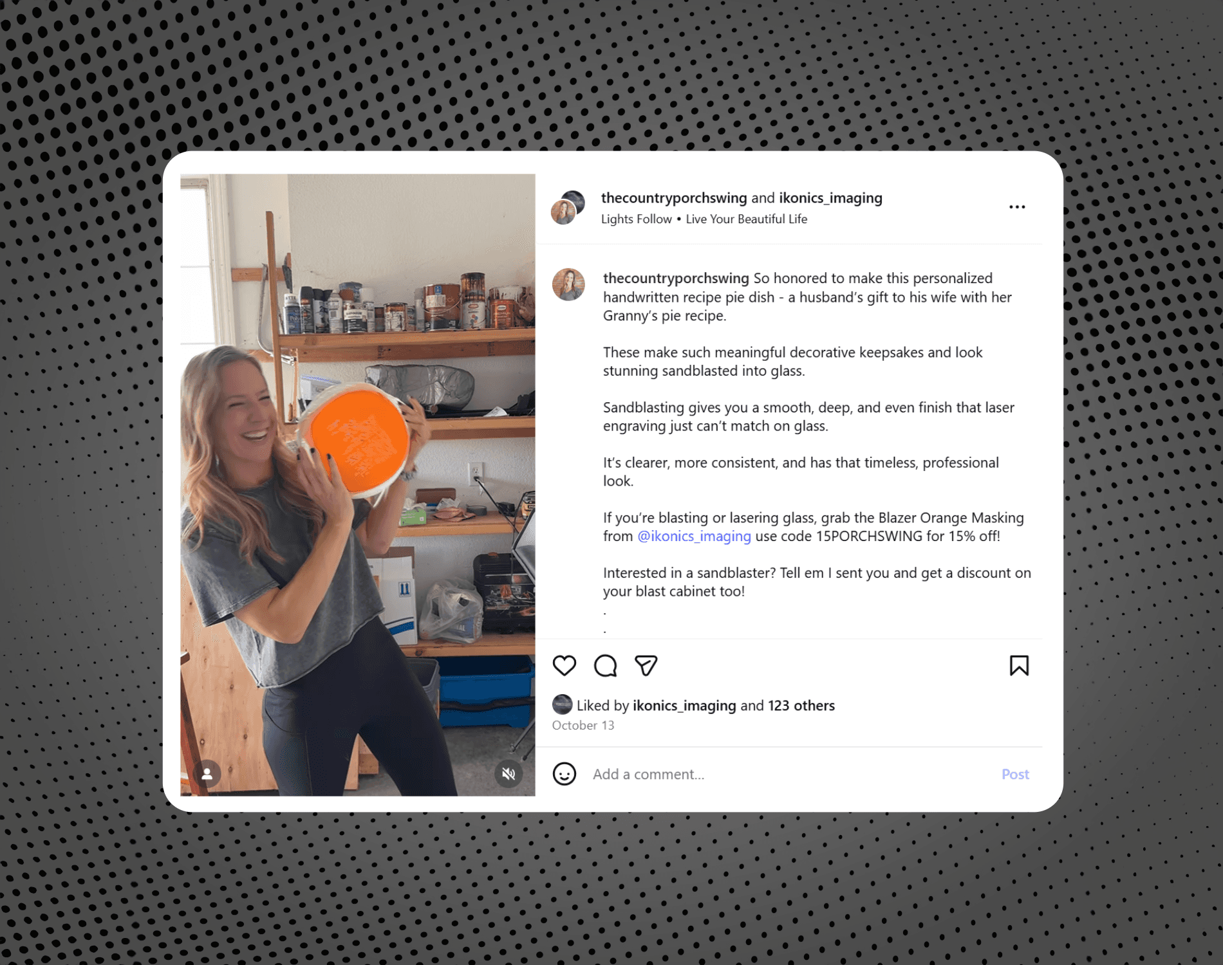1223x965 pixels.
Task: Click the small avatar next to Liked by
Action: coord(562,704)
